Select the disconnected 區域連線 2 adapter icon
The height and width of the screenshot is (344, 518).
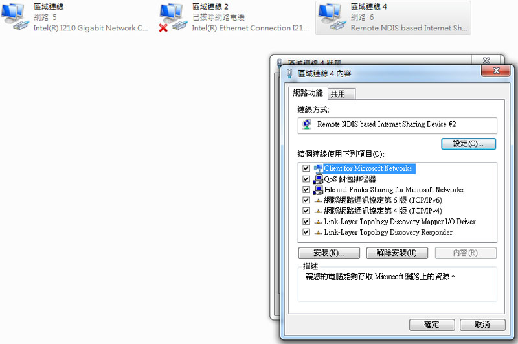(x=174, y=17)
